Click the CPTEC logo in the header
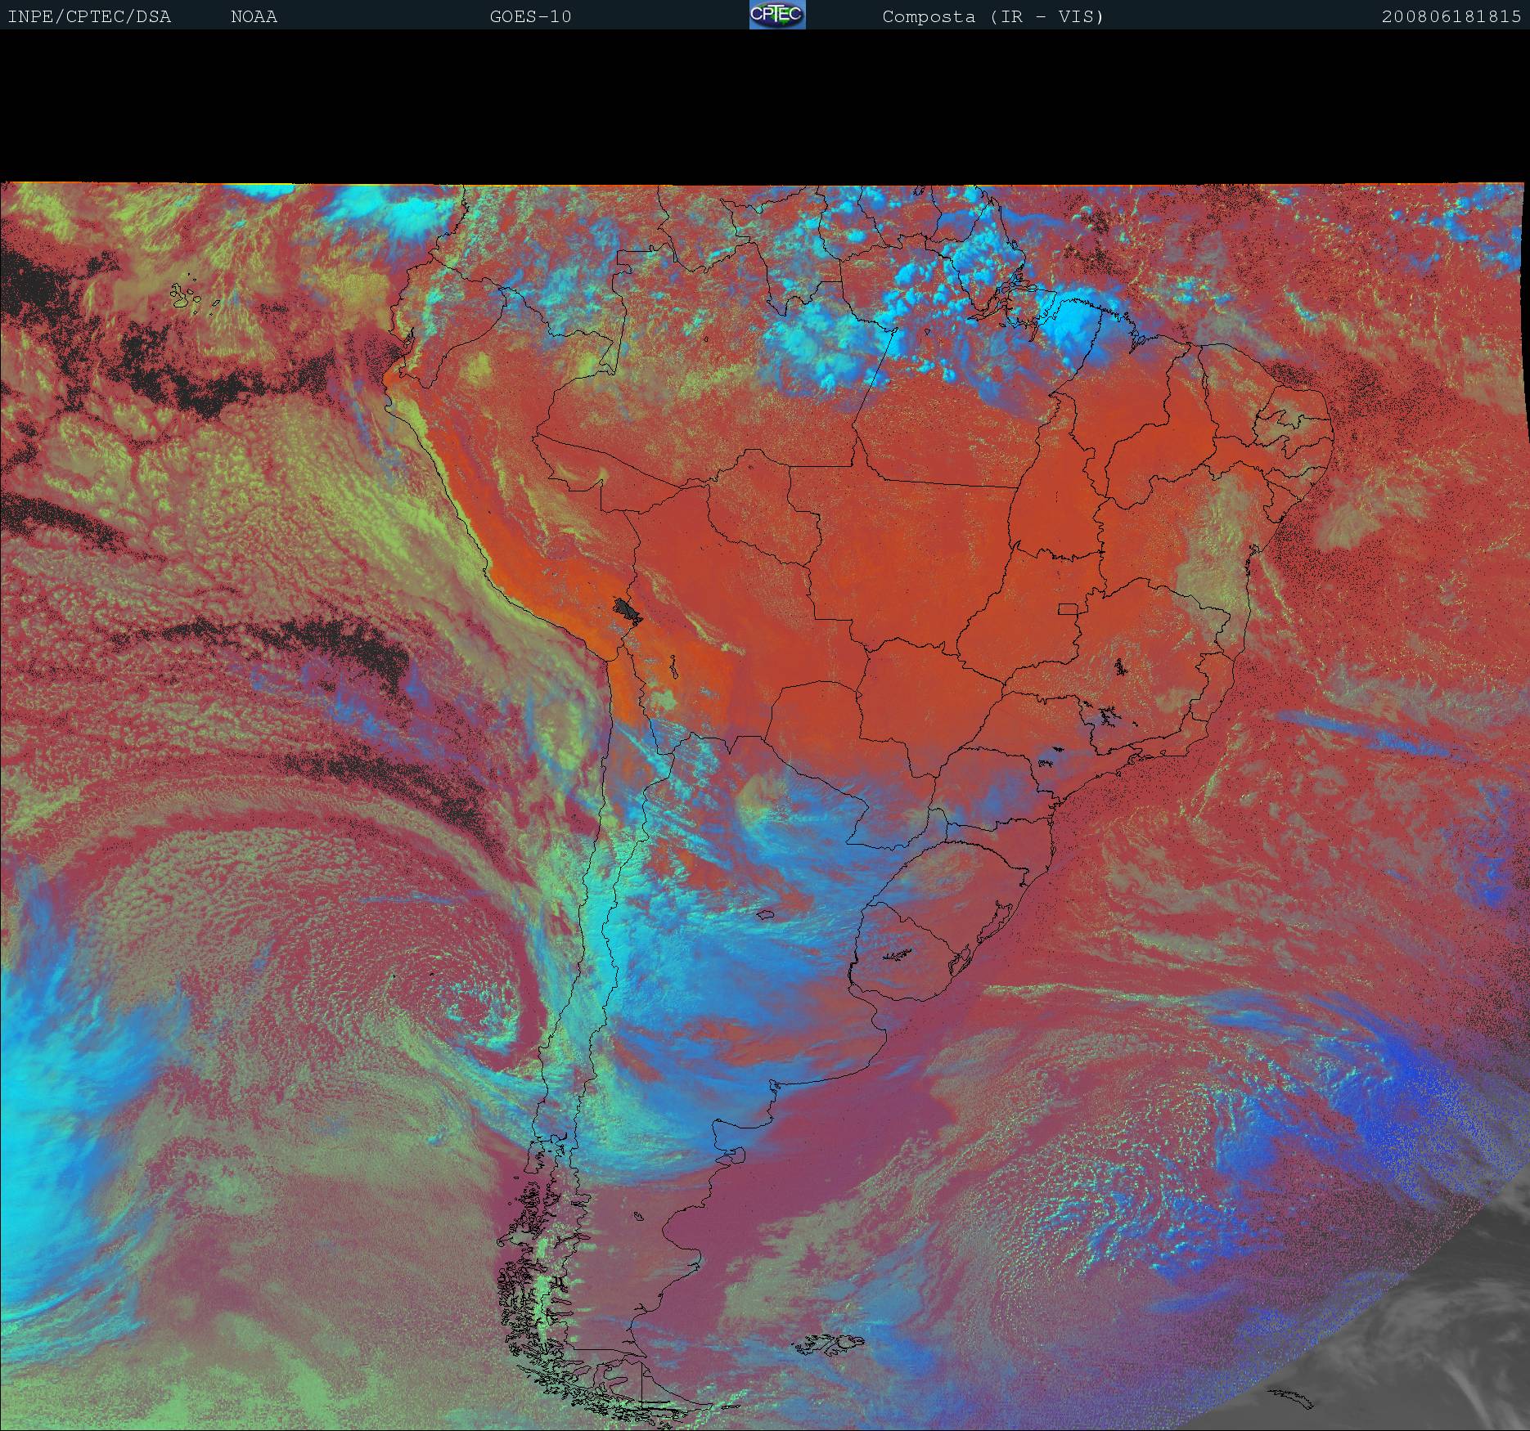This screenshot has width=1530, height=1431. 777,15
